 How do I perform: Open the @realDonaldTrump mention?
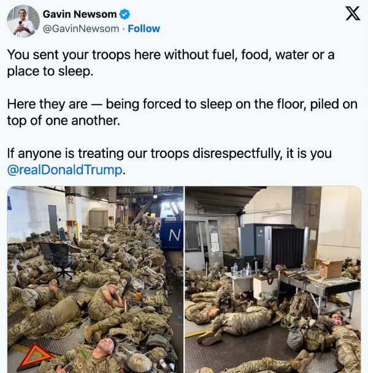(65, 170)
